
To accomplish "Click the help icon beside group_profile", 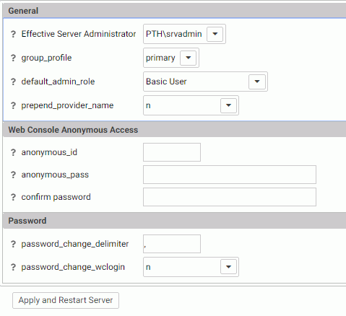I will tap(13, 58).
